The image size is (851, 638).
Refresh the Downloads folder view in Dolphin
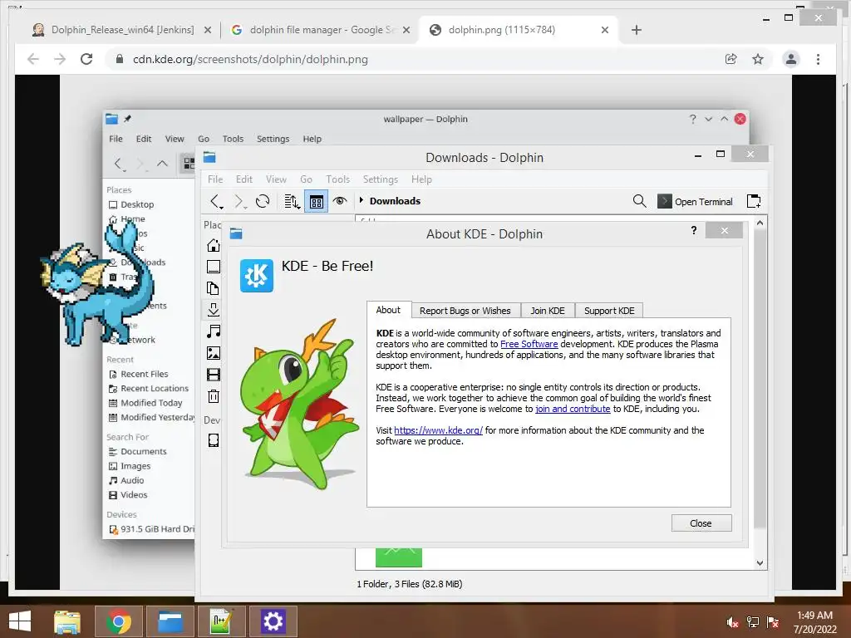(x=263, y=201)
